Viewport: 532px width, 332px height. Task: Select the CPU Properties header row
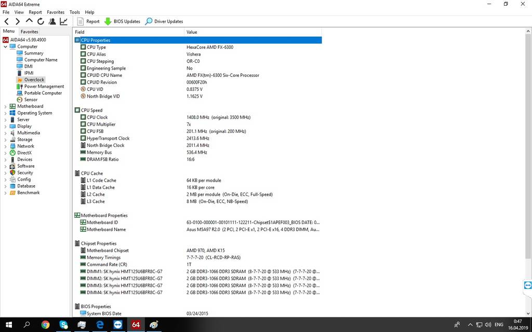[x=198, y=40]
